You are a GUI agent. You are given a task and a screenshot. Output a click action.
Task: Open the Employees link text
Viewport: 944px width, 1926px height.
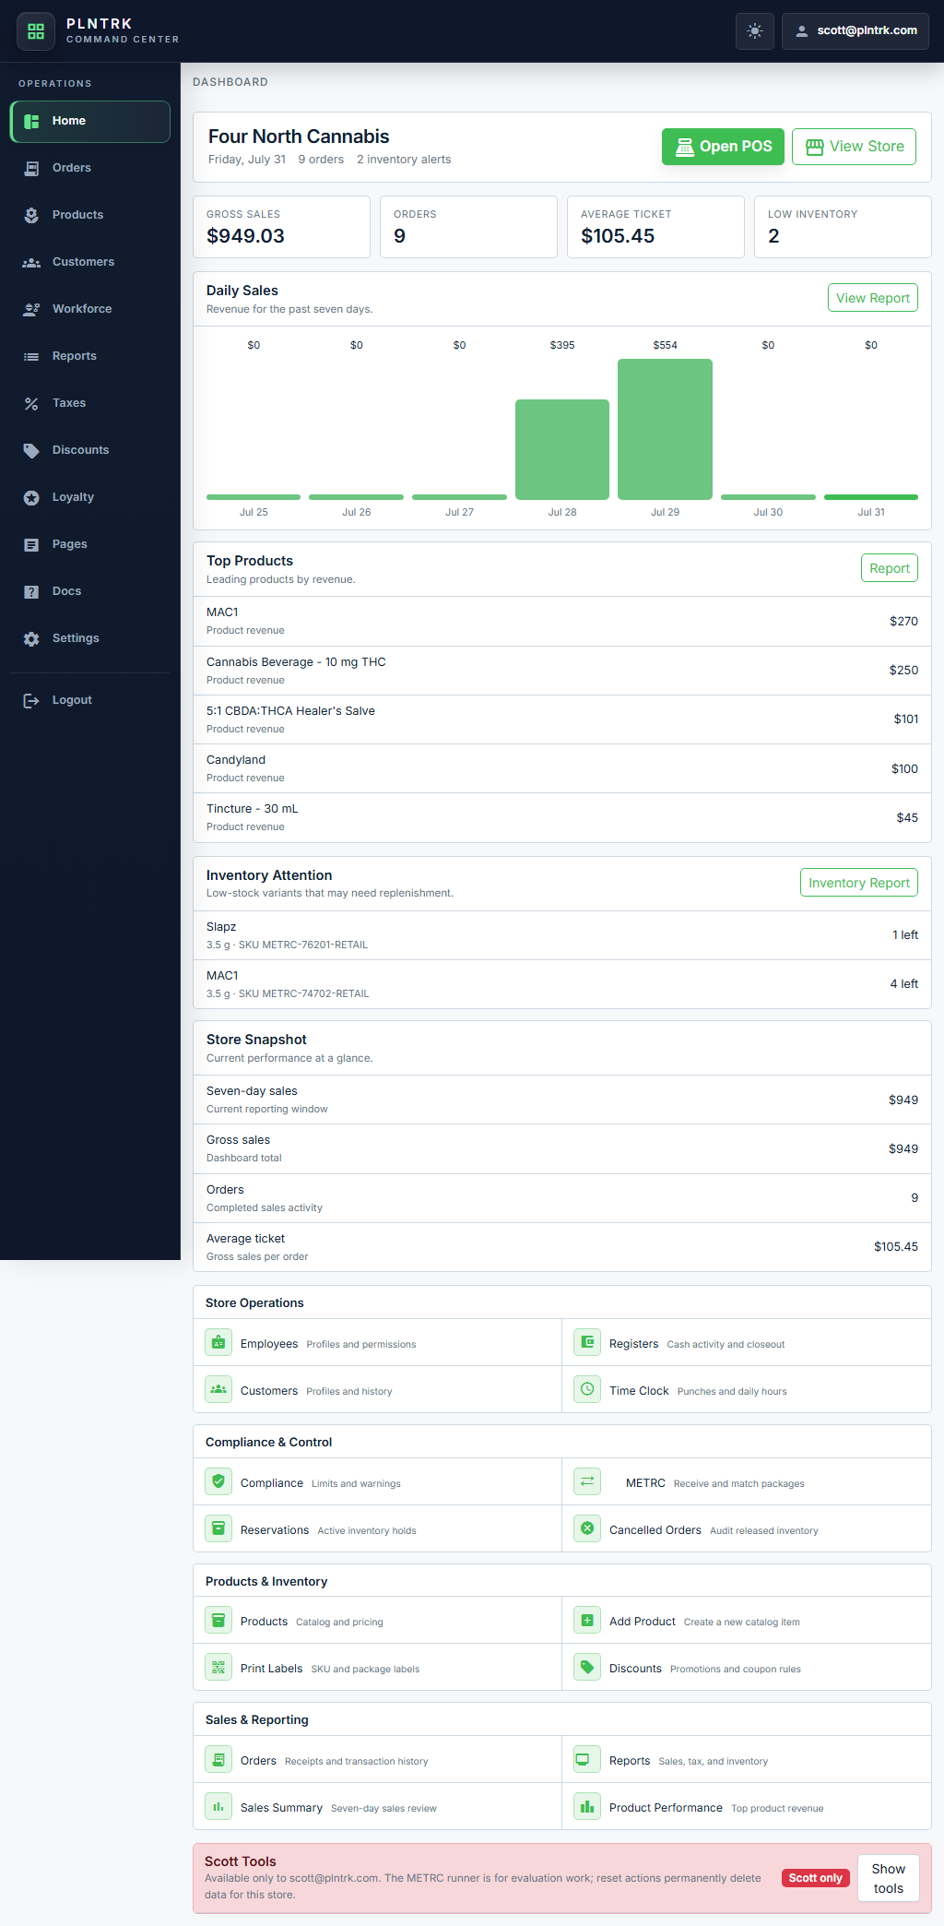click(269, 1344)
